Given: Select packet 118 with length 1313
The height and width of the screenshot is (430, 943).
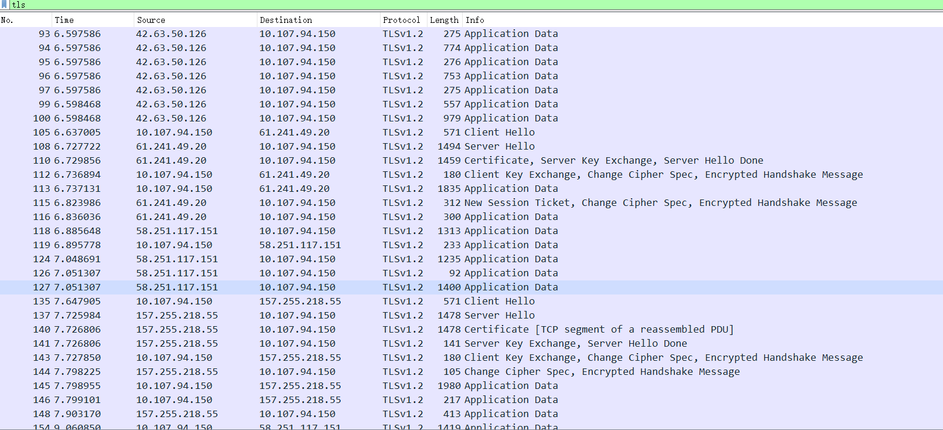Looking at the screenshot, I should tap(471, 231).
